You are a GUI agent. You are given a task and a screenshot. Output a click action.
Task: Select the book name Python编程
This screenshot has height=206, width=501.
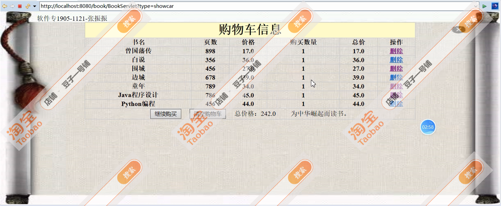[x=138, y=104]
